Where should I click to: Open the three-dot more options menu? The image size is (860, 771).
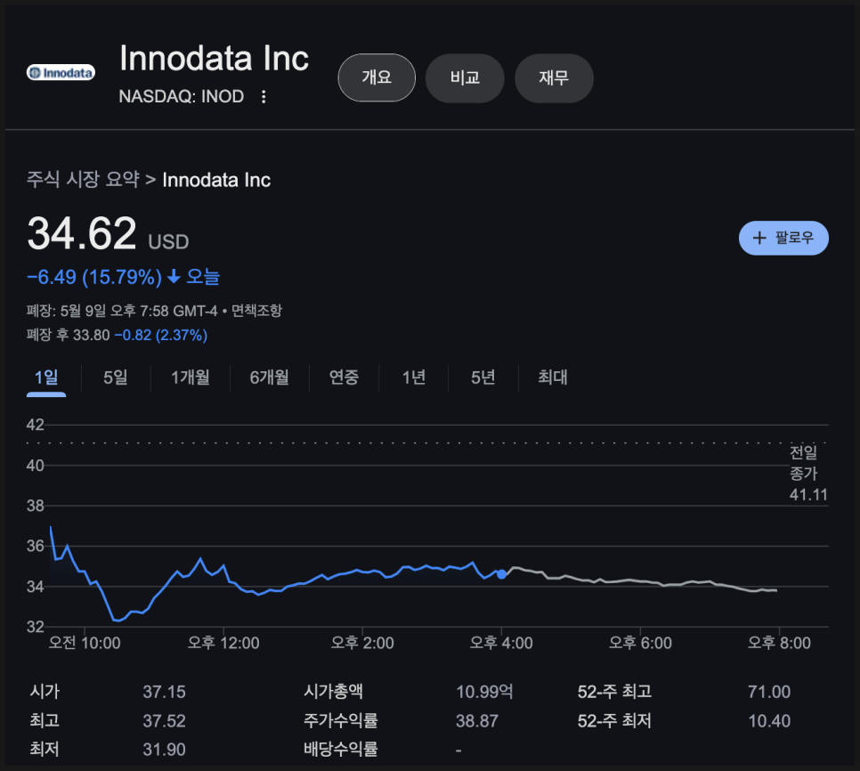point(264,96)
